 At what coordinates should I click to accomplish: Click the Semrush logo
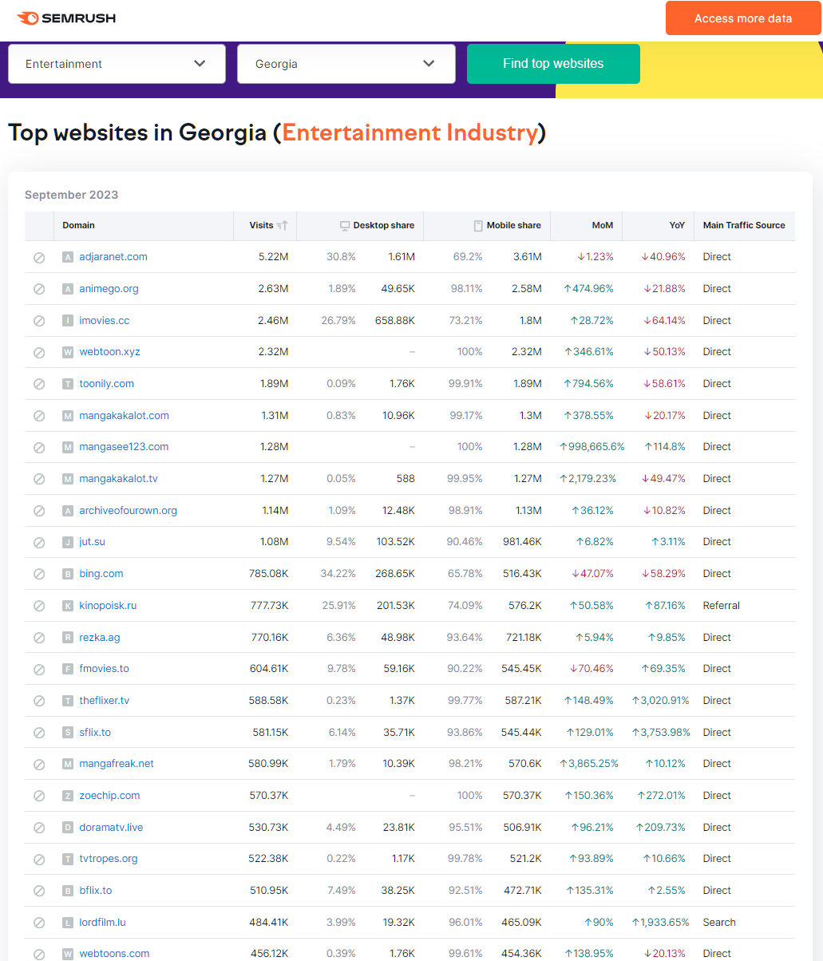coord(66,18)
